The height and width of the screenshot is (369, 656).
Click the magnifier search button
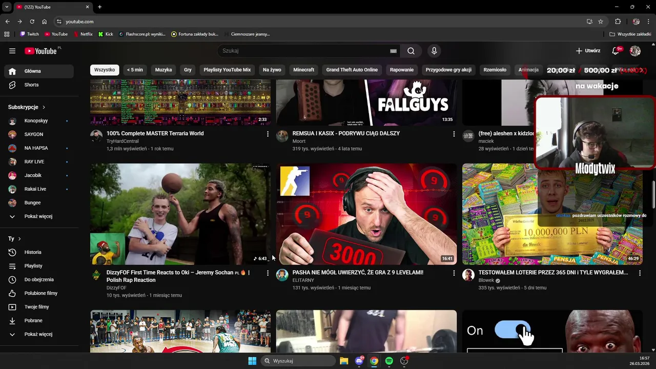[x=411, y=51]
